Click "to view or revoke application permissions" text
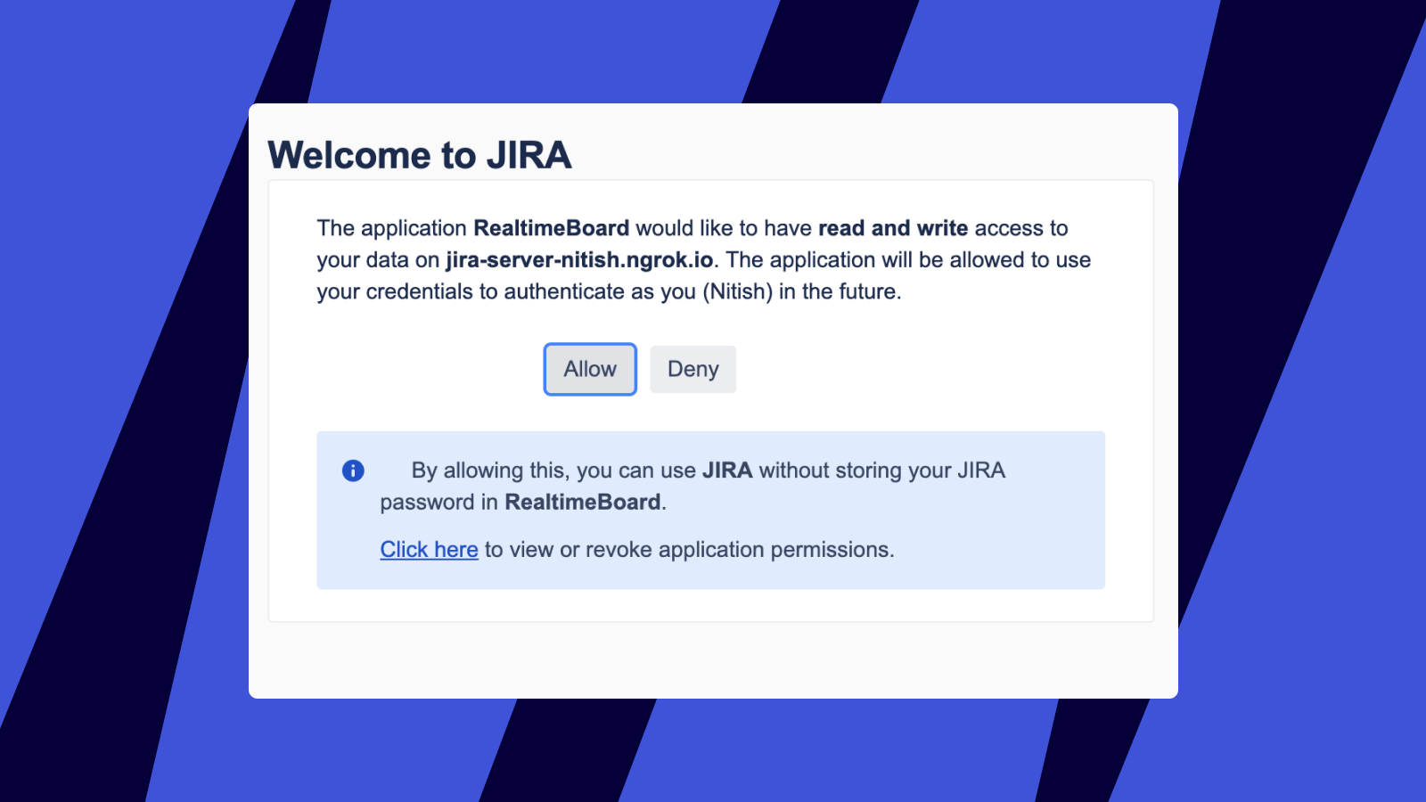This screenshot has height=802, width=1426. tap(689, 550)
